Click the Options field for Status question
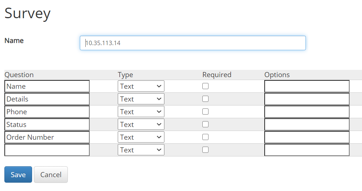Image resolution: width=362 pixels, height=191 pixels. (307, 124)
